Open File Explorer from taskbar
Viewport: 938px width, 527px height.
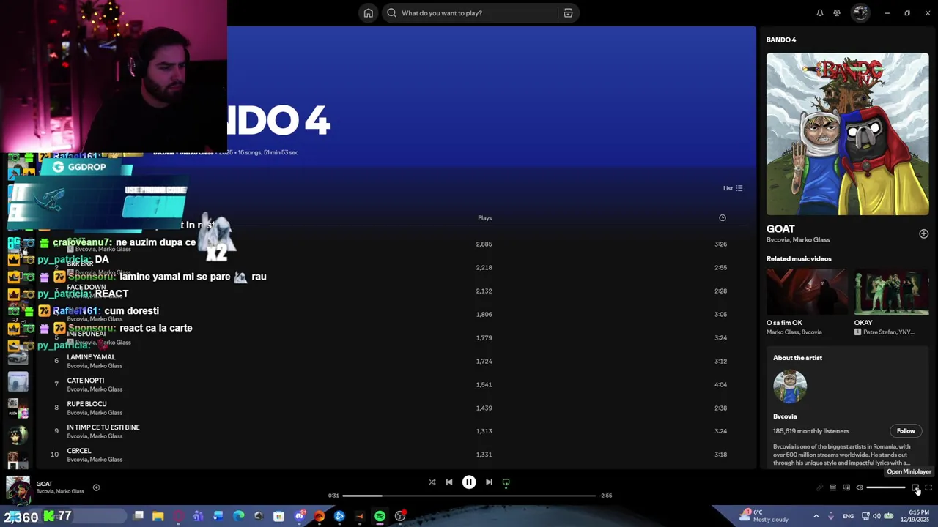point(158,516)
